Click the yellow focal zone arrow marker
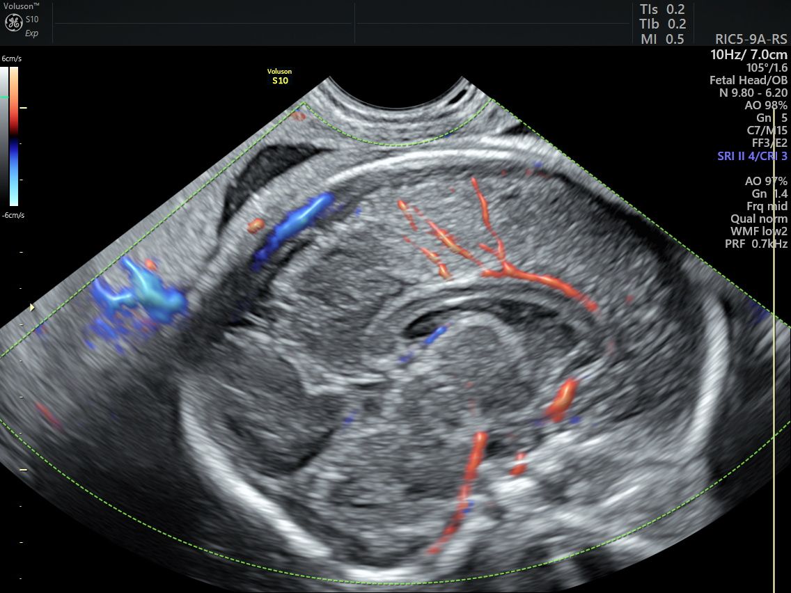 click(x=32, y=306)
